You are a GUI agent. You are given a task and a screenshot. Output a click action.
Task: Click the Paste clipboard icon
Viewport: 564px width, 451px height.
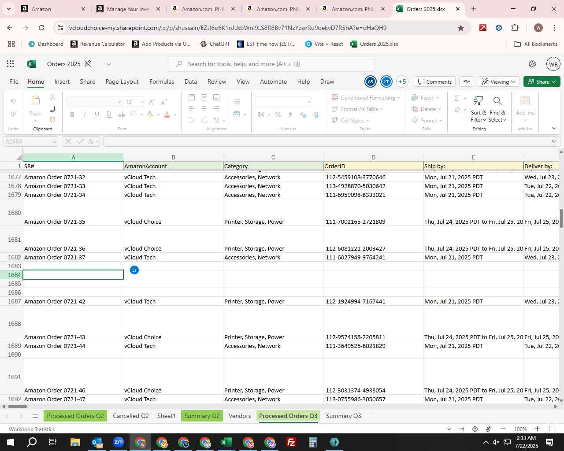(x=36, y=101)
